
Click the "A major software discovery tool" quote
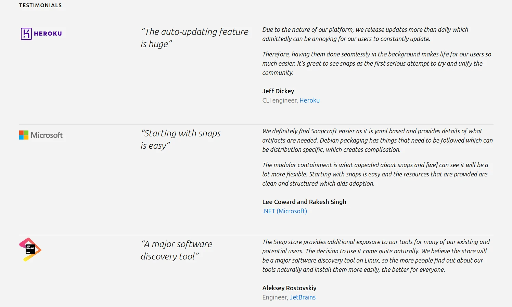point(176,250)
